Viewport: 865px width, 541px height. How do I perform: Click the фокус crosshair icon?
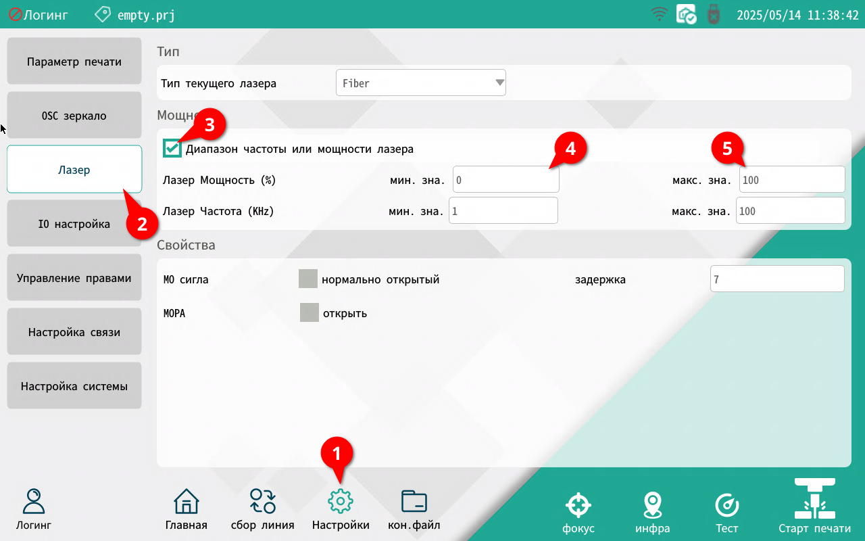[578, 505]
